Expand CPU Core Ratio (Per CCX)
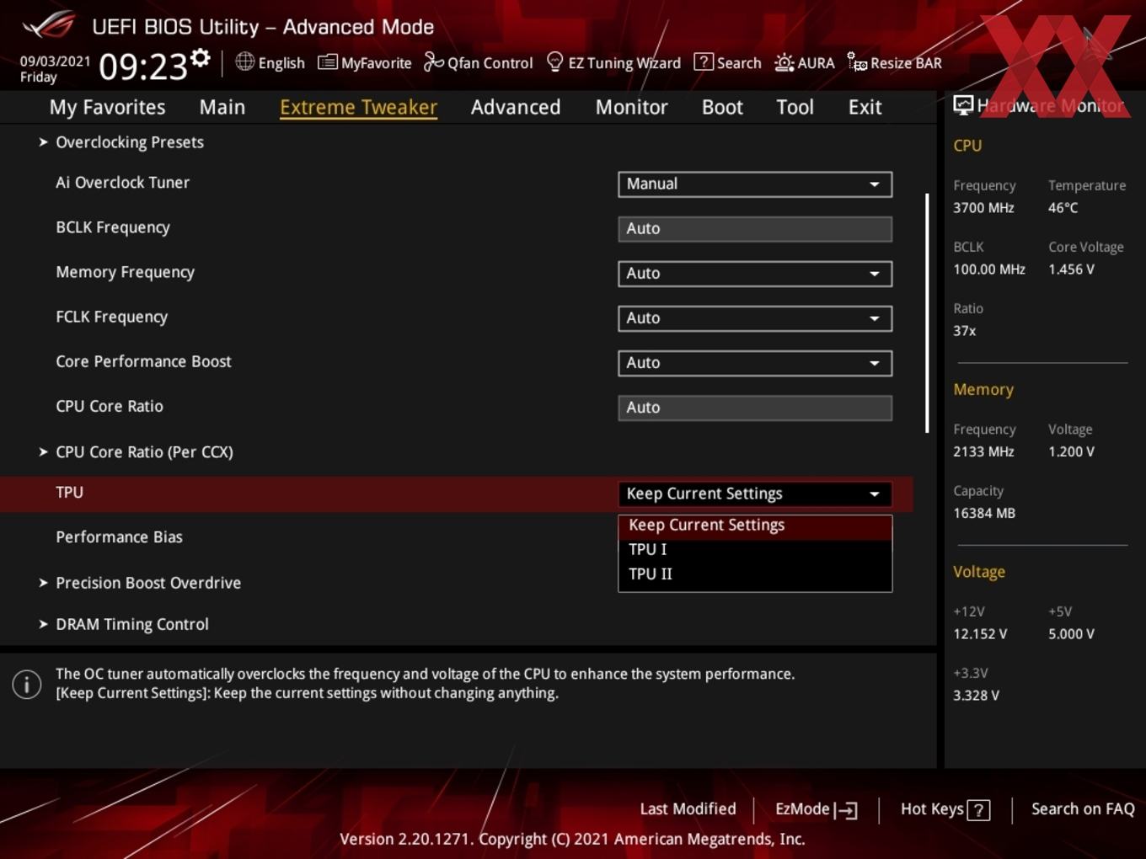Viewport: 1146px width, 859px height. pos(144,452)
